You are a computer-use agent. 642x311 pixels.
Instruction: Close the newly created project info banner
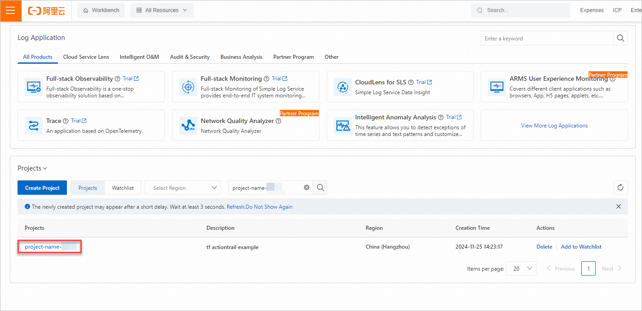[619, 207]
